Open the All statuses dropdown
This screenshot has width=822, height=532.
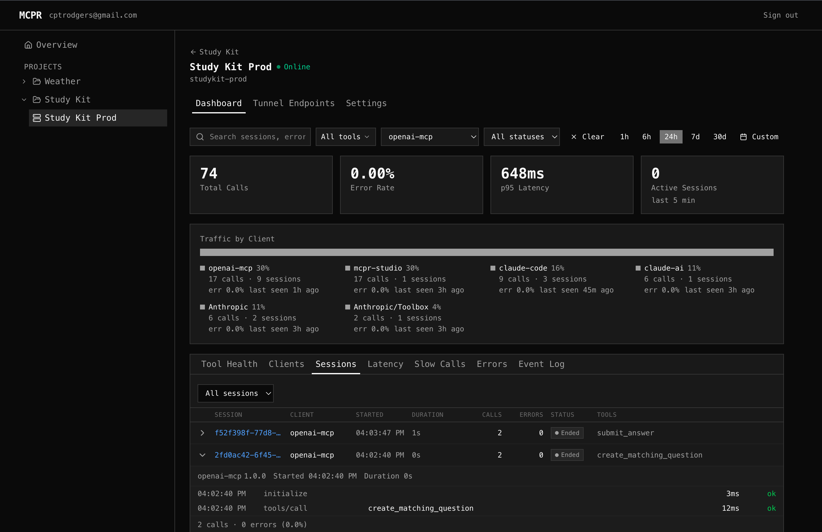(522, 136)
